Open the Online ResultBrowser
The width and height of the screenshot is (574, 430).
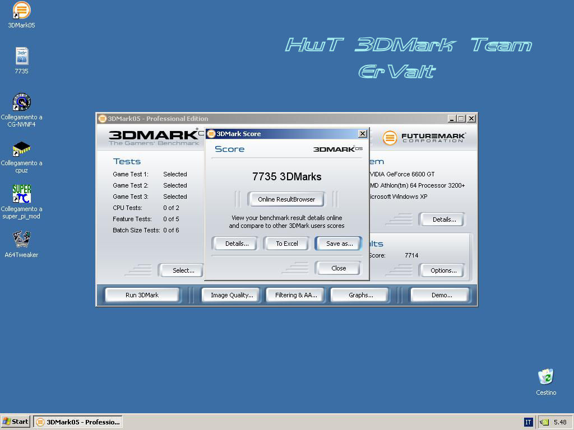[286, 199]
